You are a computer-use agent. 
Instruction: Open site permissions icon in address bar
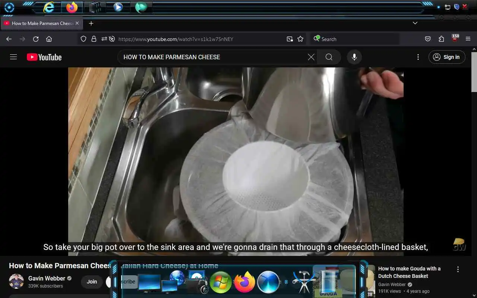click(104, 39)
